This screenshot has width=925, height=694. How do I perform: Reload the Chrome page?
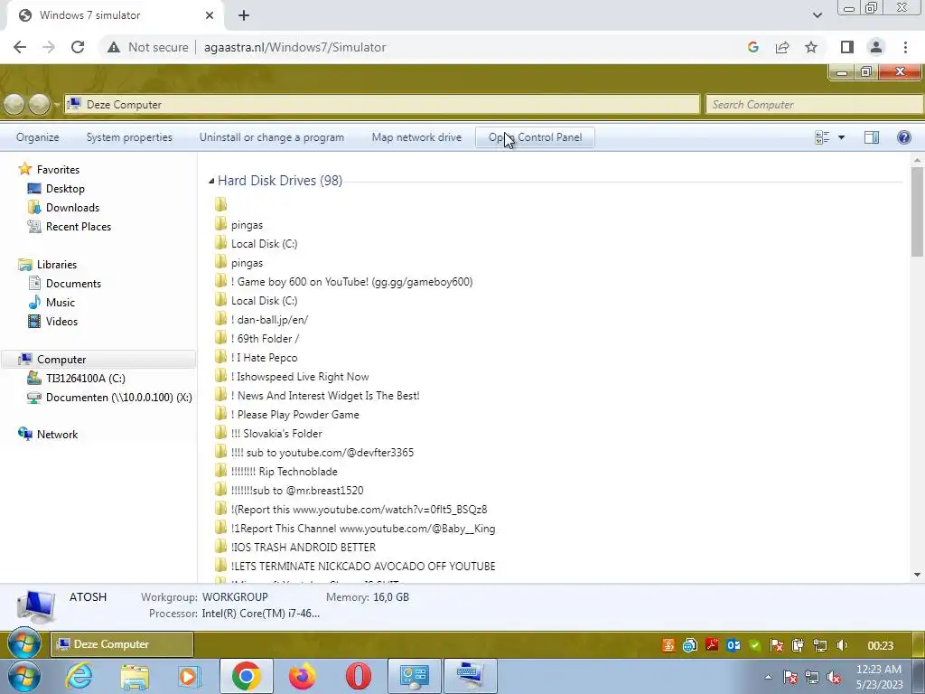[78, 47]
